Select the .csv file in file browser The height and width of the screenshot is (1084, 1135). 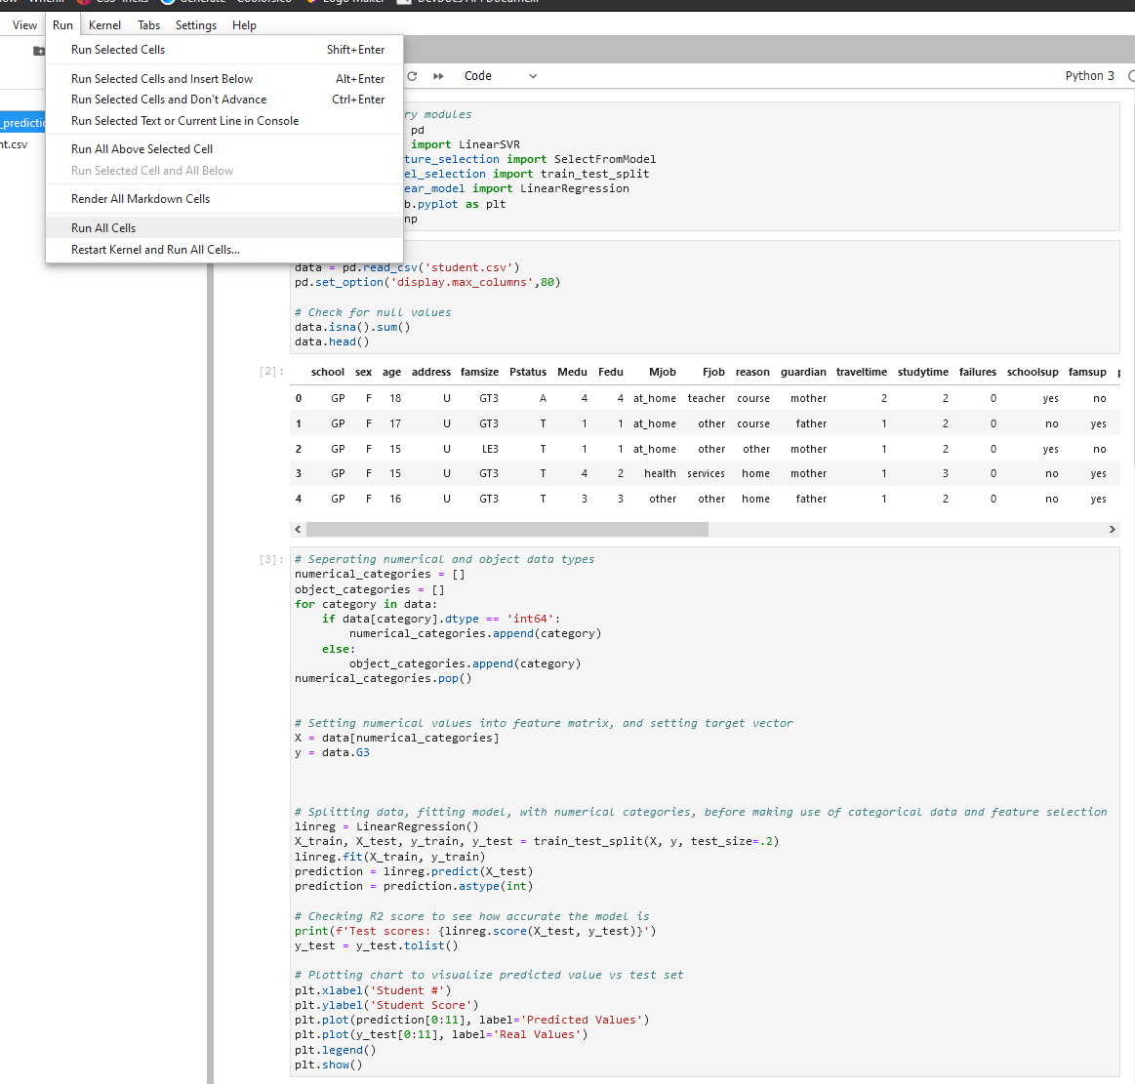point(15,144)
